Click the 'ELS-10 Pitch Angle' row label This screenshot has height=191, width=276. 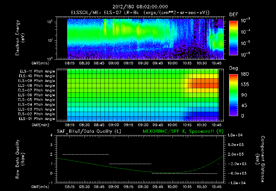coord(37,76)
